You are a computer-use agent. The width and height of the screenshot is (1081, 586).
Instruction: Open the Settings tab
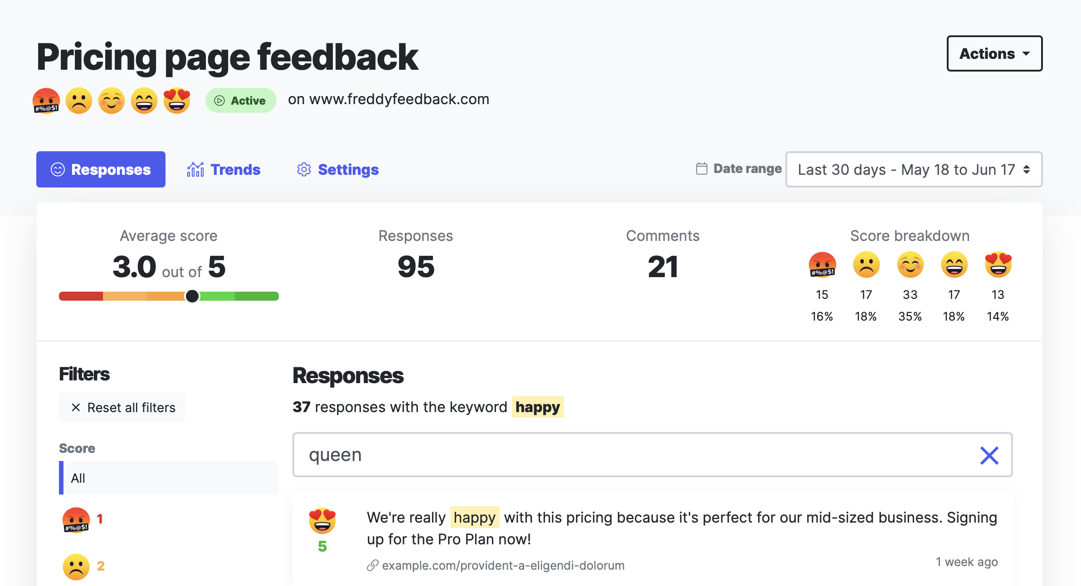[338, 169]
